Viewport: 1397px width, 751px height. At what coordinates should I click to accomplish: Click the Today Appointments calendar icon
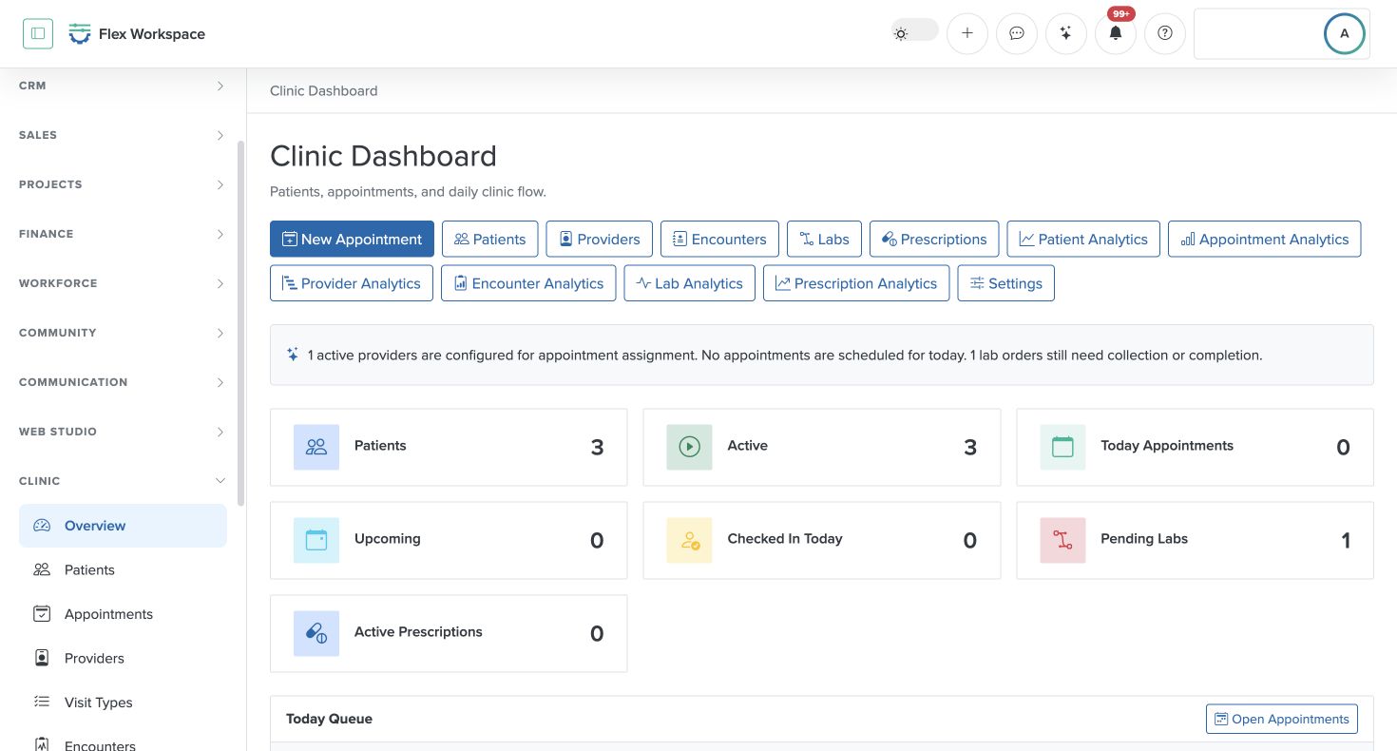click(1062, 447)
